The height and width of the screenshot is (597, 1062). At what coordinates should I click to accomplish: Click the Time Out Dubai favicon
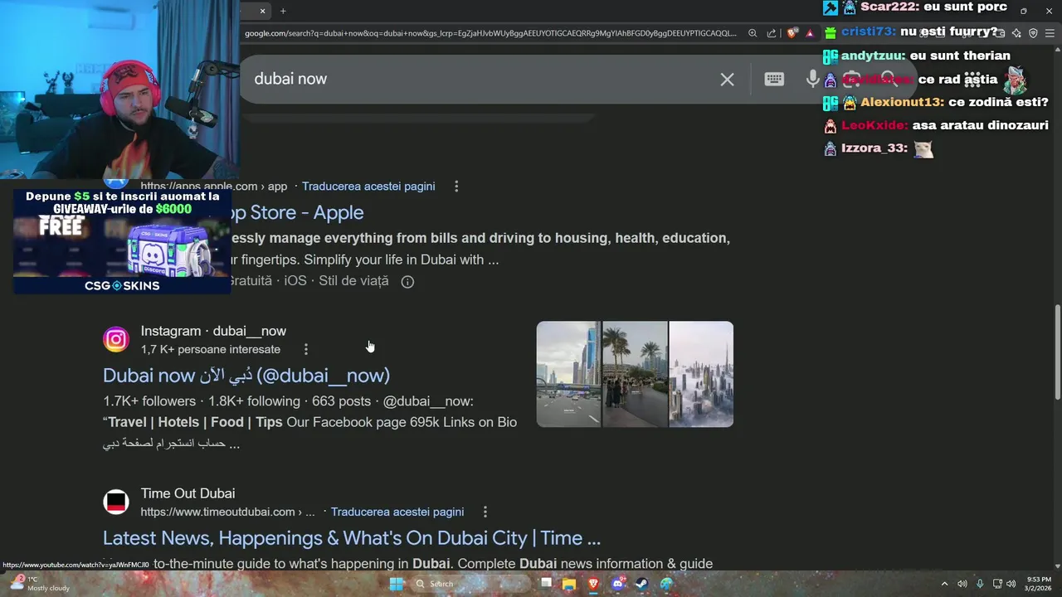(116, 502)
